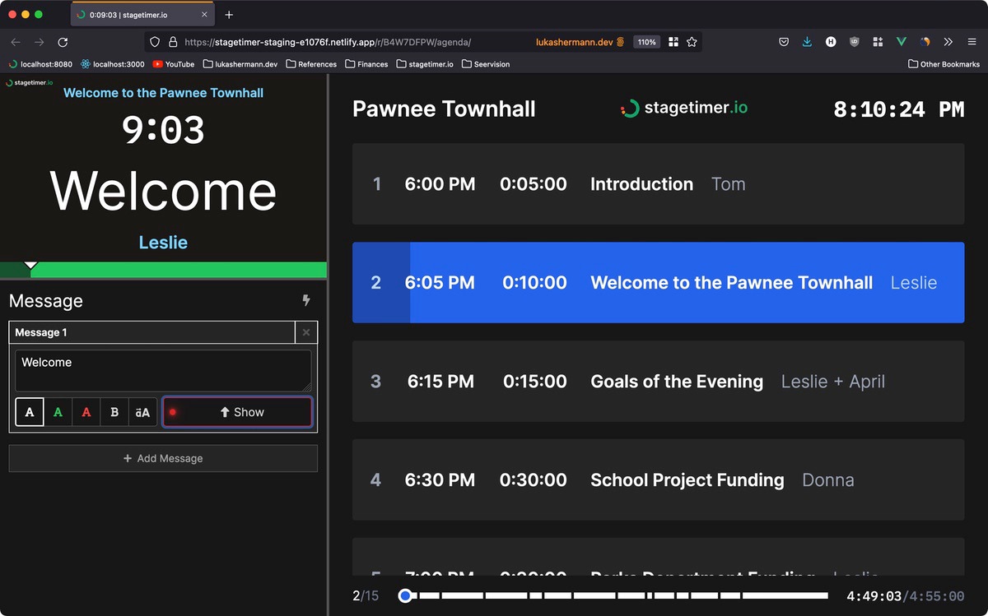
Task: Set message text color to red
Action: (86, 412)
